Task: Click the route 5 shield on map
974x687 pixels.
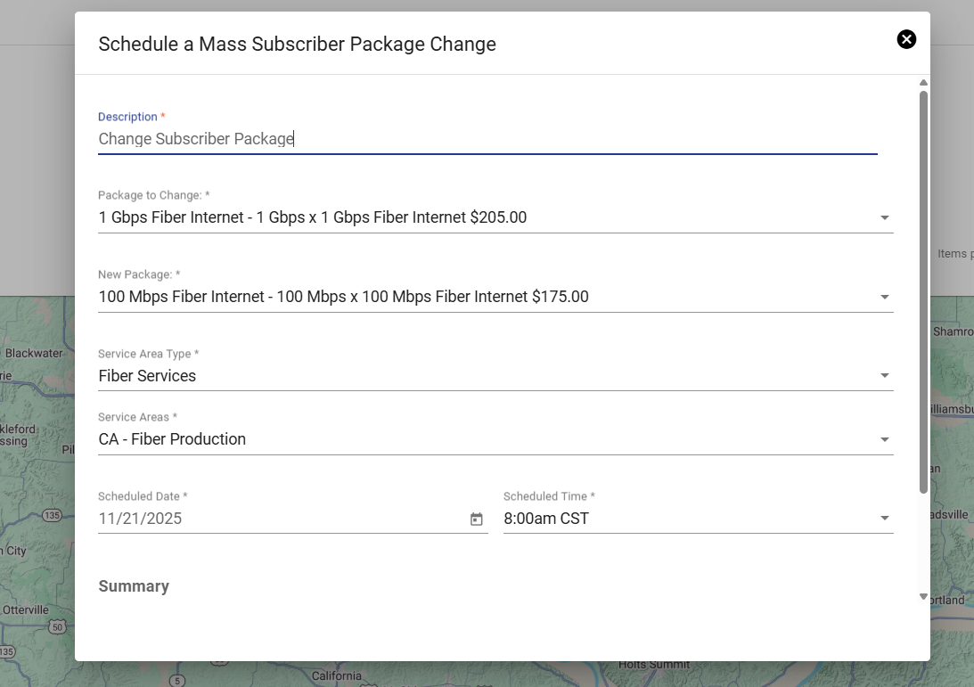Action: [x=178, y=680]
